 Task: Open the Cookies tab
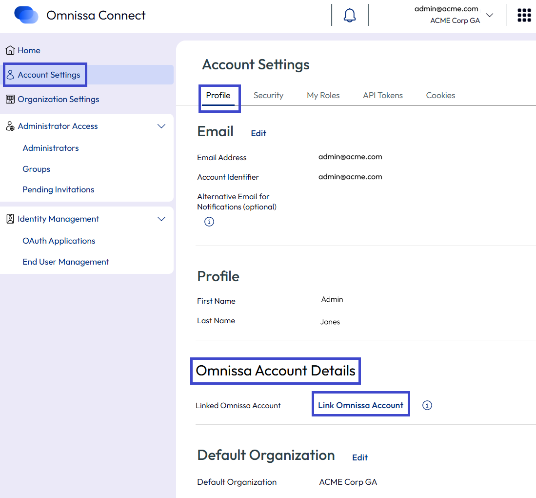click(440, 96)
